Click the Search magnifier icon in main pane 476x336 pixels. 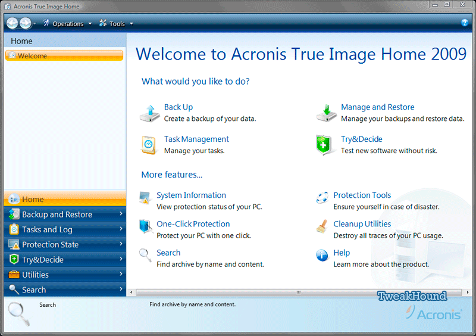145,256
